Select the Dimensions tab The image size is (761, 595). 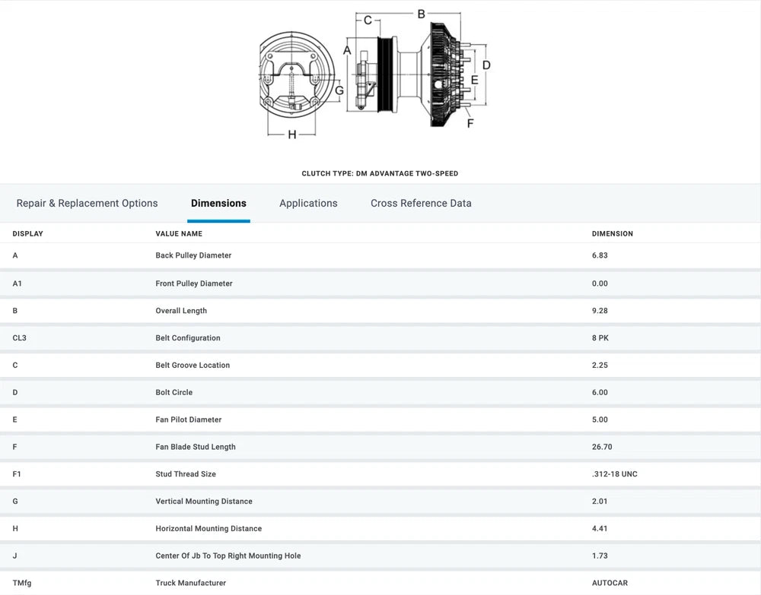(218, 203)
